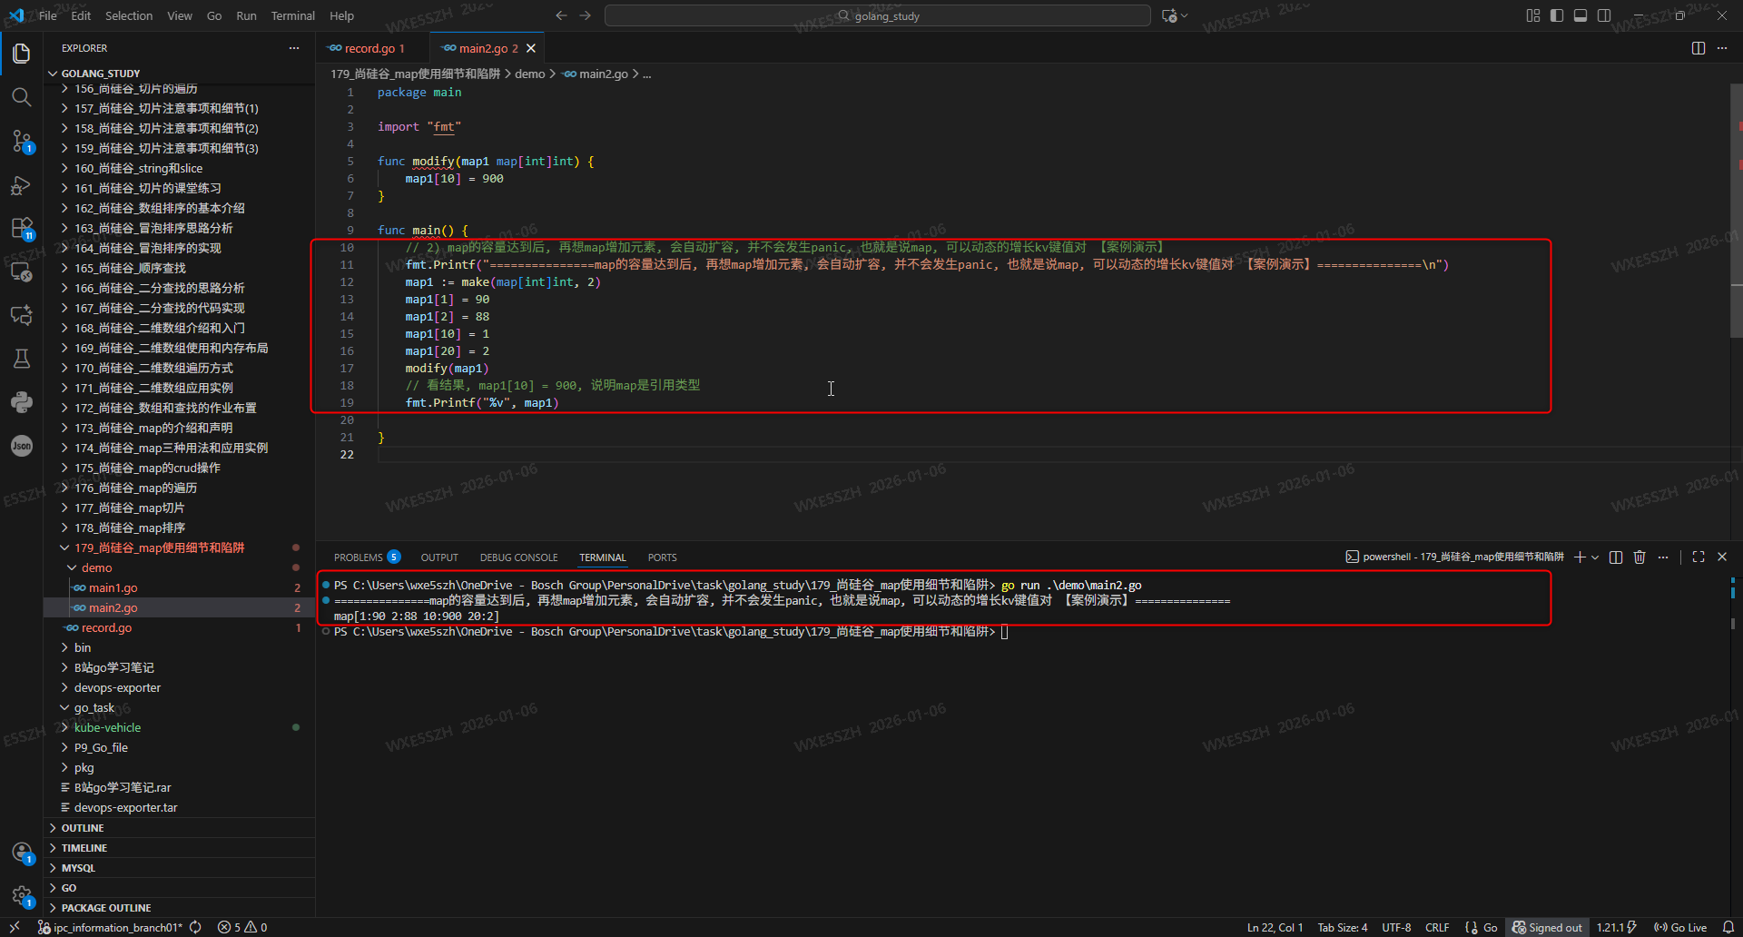The height and width of the screenshot is (937, 1743).
Task: Switch to the PORTS panel tab
Action: [663, 557]
